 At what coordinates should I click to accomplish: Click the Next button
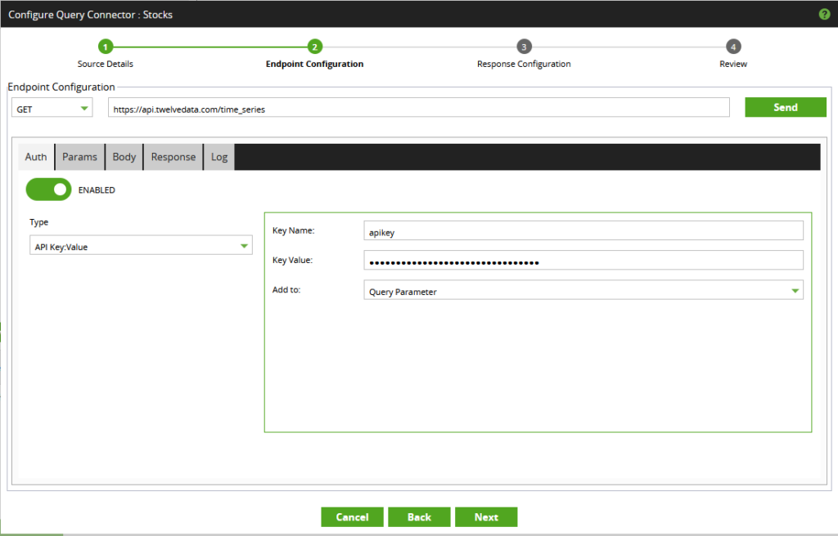[486, 516]
